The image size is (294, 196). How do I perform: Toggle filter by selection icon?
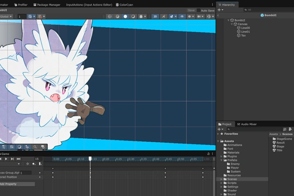click(x=28, y=164)
